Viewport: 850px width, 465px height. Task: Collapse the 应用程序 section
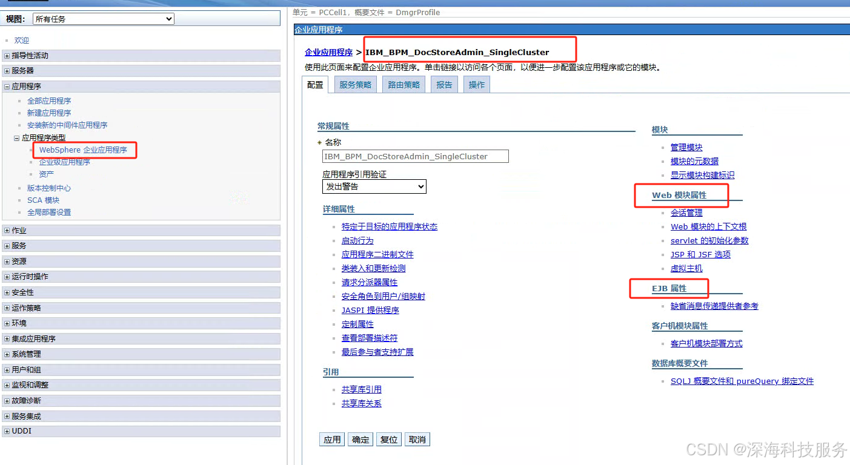7,87
